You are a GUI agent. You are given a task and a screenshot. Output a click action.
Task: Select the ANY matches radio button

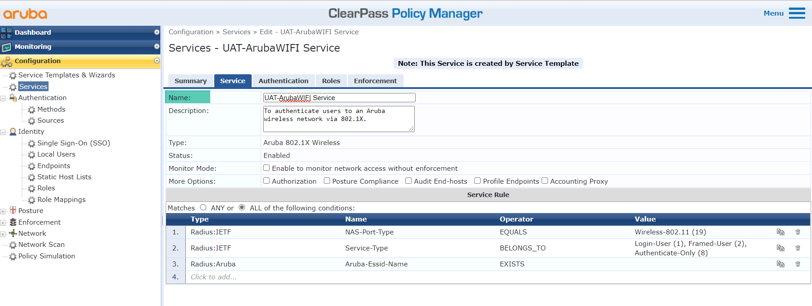(203, 207)
